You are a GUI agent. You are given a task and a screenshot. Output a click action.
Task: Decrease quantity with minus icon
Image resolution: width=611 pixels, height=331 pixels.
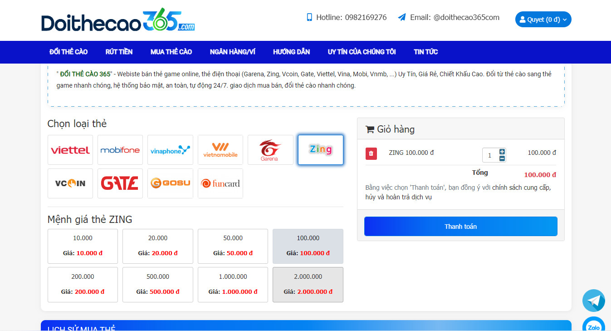[502, 158]
